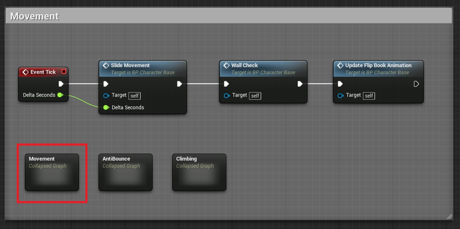Click the Wall Check execution input pin

[x=226, y=84]
